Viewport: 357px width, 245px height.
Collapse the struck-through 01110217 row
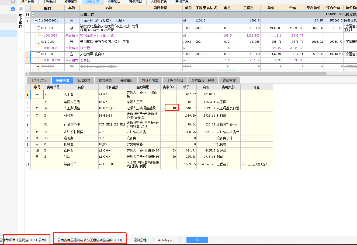coord(38,66)
